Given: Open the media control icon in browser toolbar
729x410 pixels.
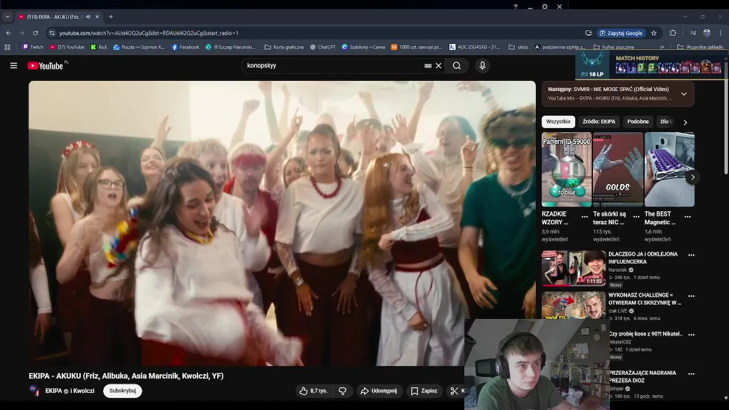Looking at the screenshot, I should pyautogui.click(x=693, y=33).
